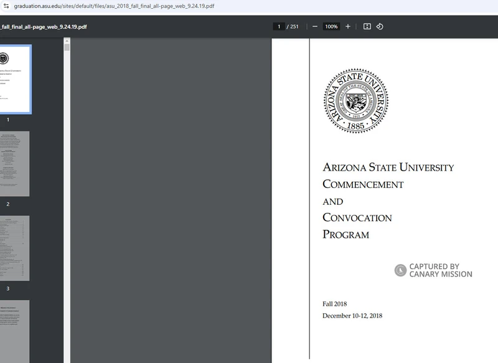Click the thumbnail label number 3
Image resolution: width=498 pixels, height=363 pixels.
pos(8,289)
